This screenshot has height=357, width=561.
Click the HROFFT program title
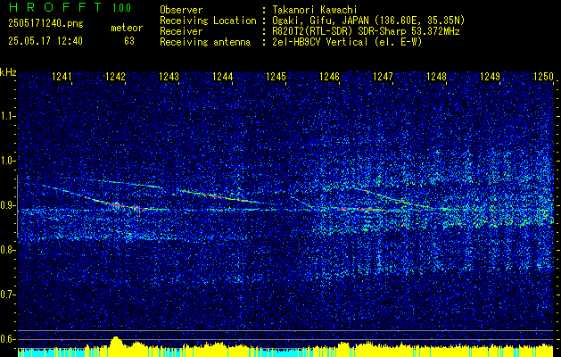[54, 7]
